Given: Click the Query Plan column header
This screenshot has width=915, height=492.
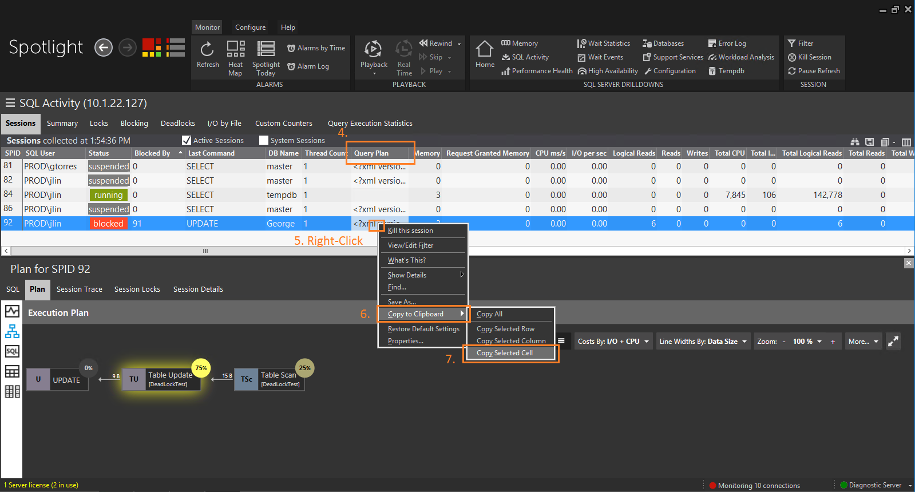Looking at the screenshot, I should coord(371,153).
